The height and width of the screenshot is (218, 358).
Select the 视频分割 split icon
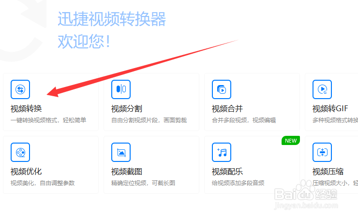pos(121,89)
